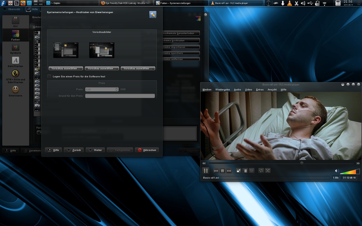Skip to next track in VLC
The height and width of the screenshot is (226, 362).
[229, 171]
